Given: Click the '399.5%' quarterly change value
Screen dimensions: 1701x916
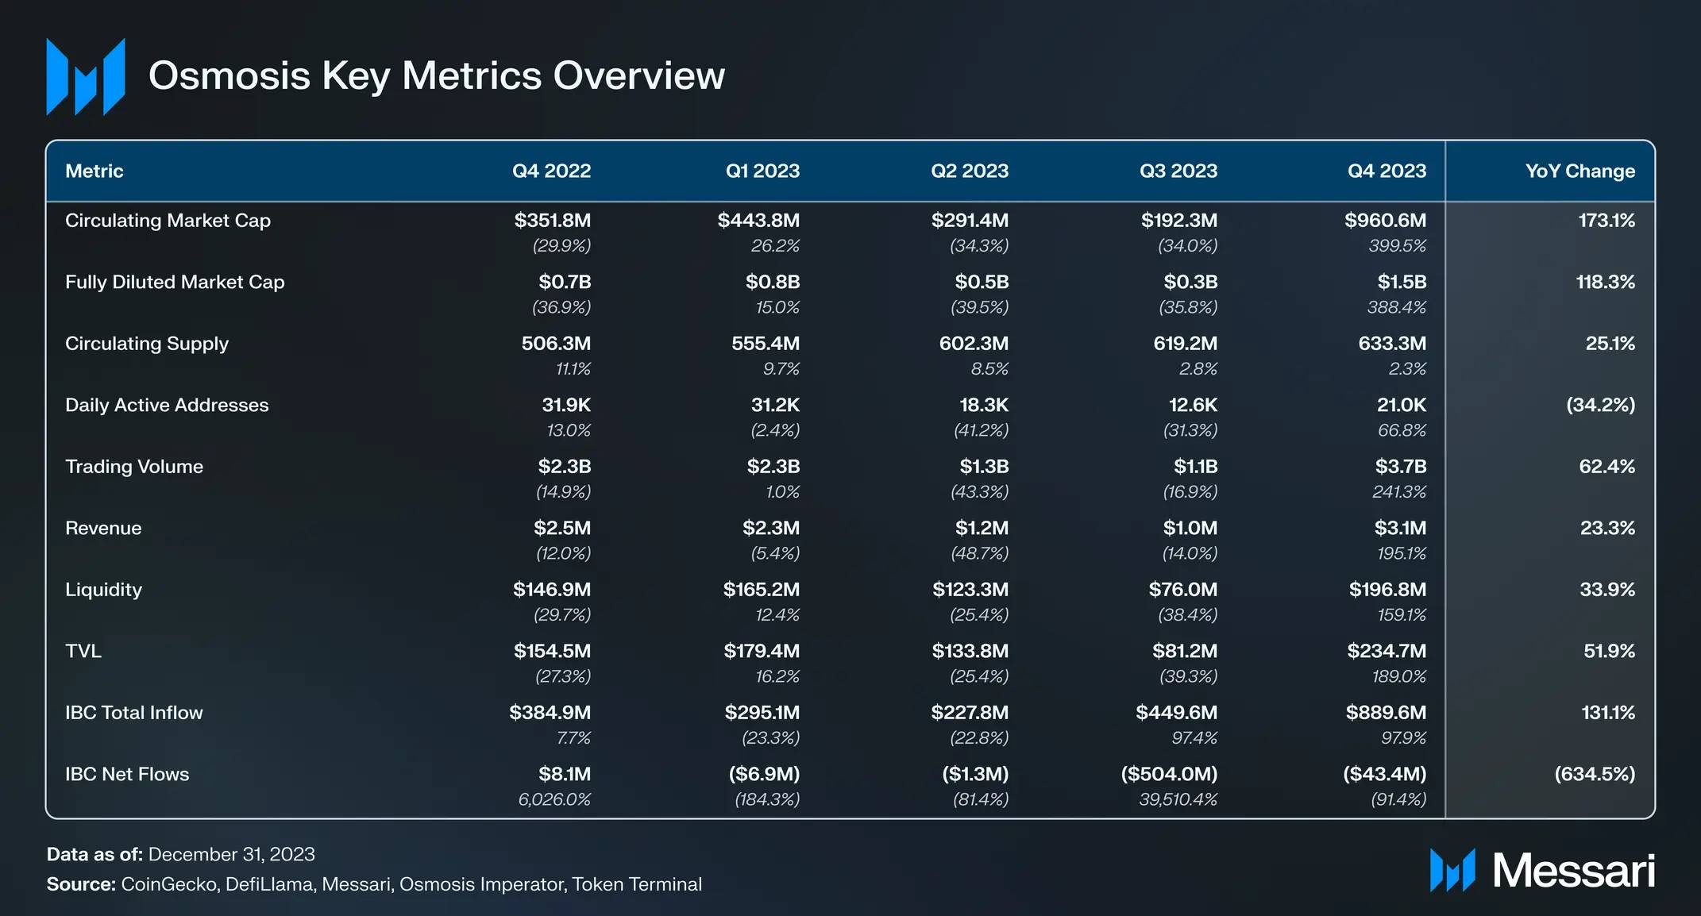Looking at the screenshot, I should [1397, 246].
